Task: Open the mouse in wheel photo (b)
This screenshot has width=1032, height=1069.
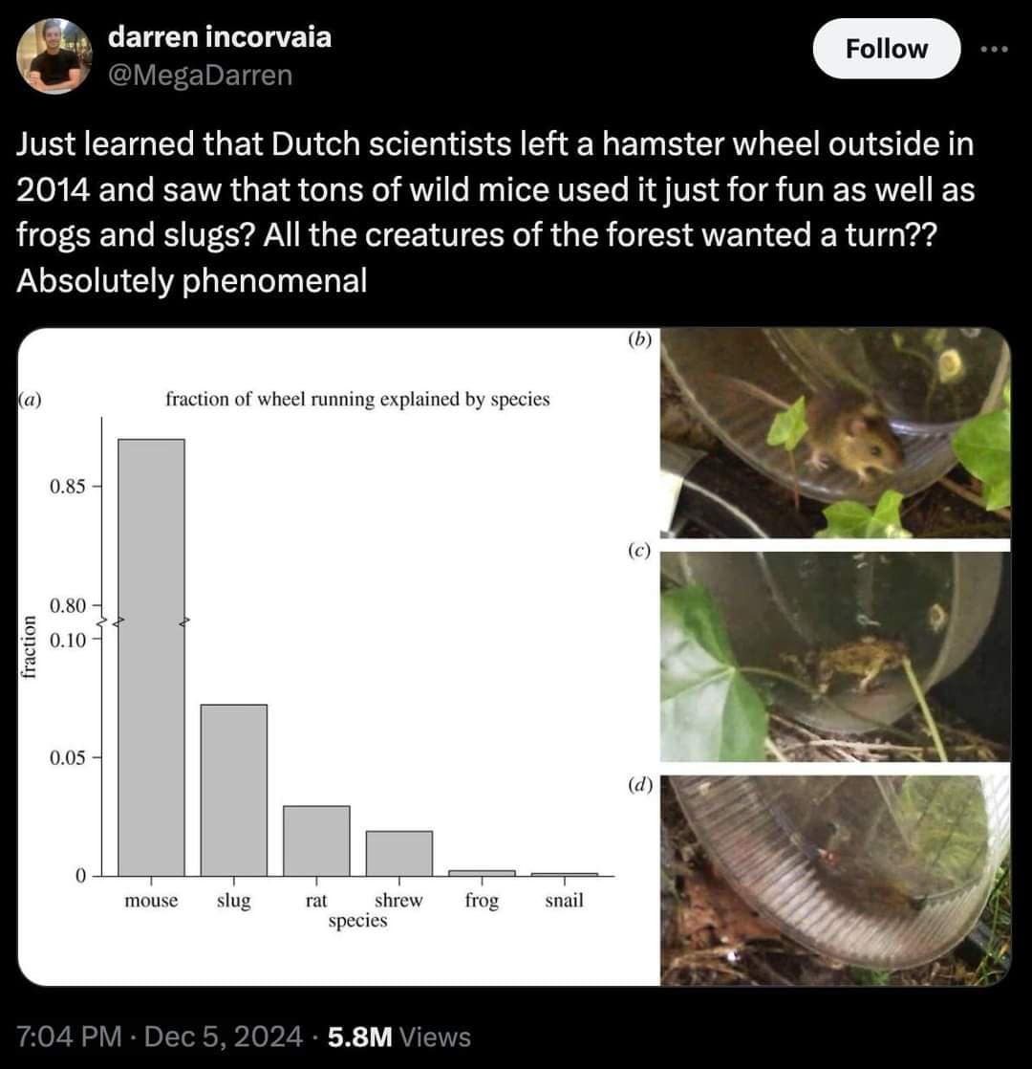Action: point(834,432)
